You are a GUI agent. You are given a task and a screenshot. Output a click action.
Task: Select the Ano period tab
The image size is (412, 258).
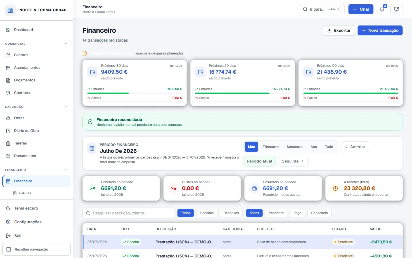click(x=314, y=147)
